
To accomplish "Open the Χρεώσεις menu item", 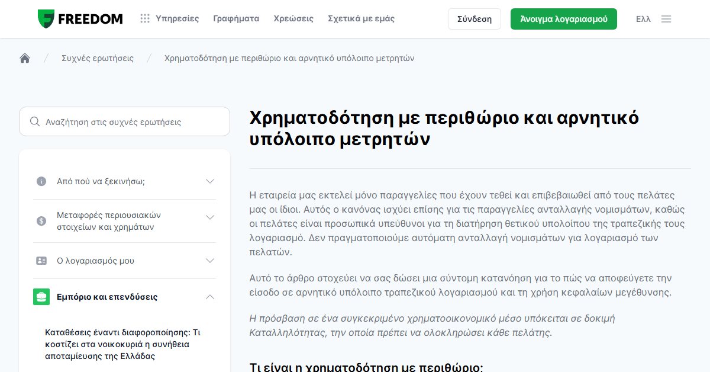I will 293,19.
